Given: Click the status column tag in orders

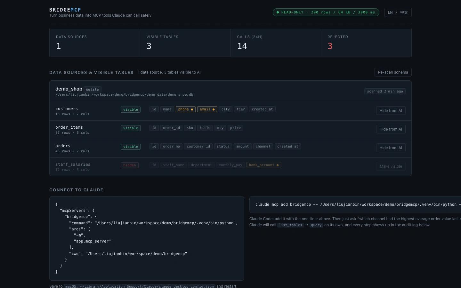Looking at the screenshot, I should (223, 147).
